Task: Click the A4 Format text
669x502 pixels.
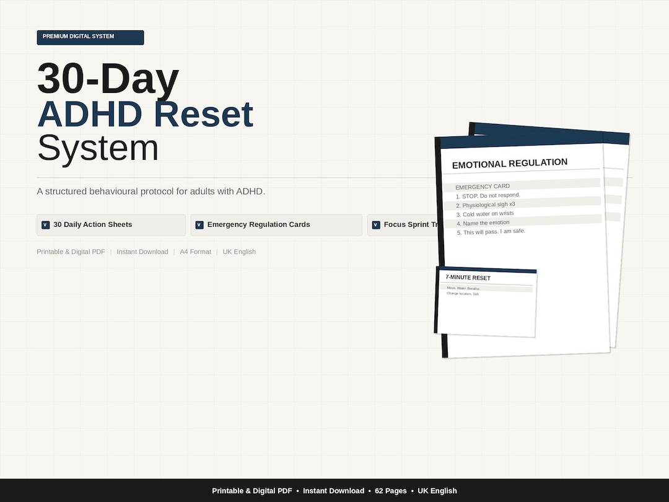Action: point(195,252)
